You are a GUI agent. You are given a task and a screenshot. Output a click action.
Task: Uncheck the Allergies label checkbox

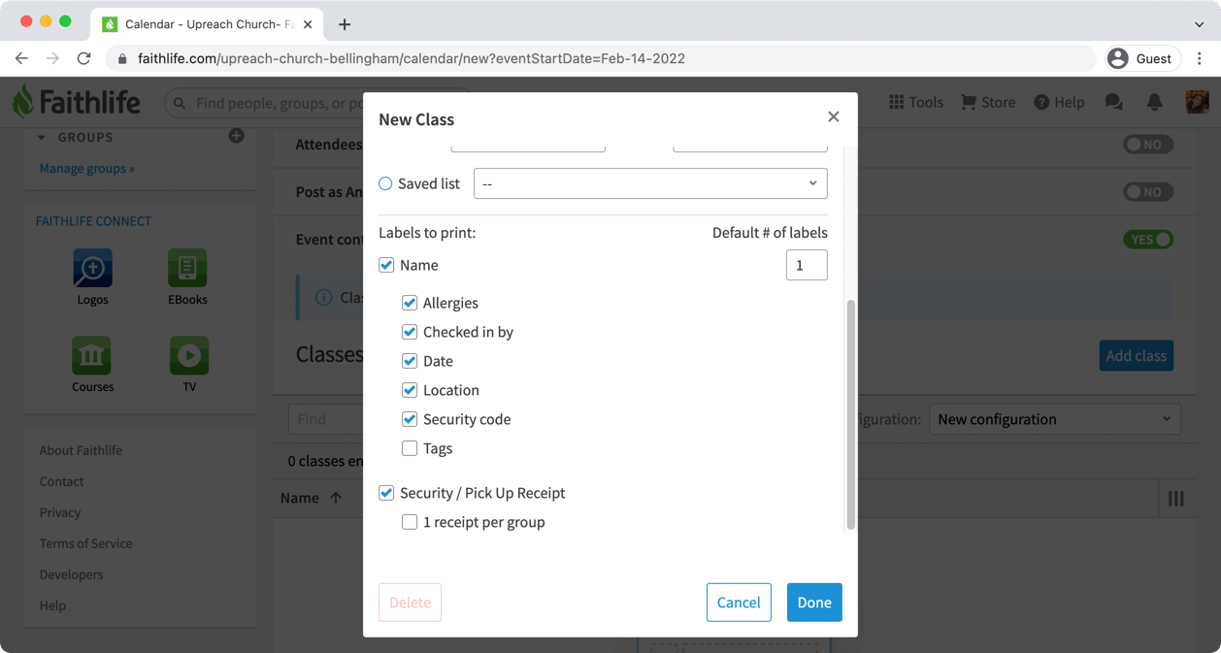pos(410,303)
